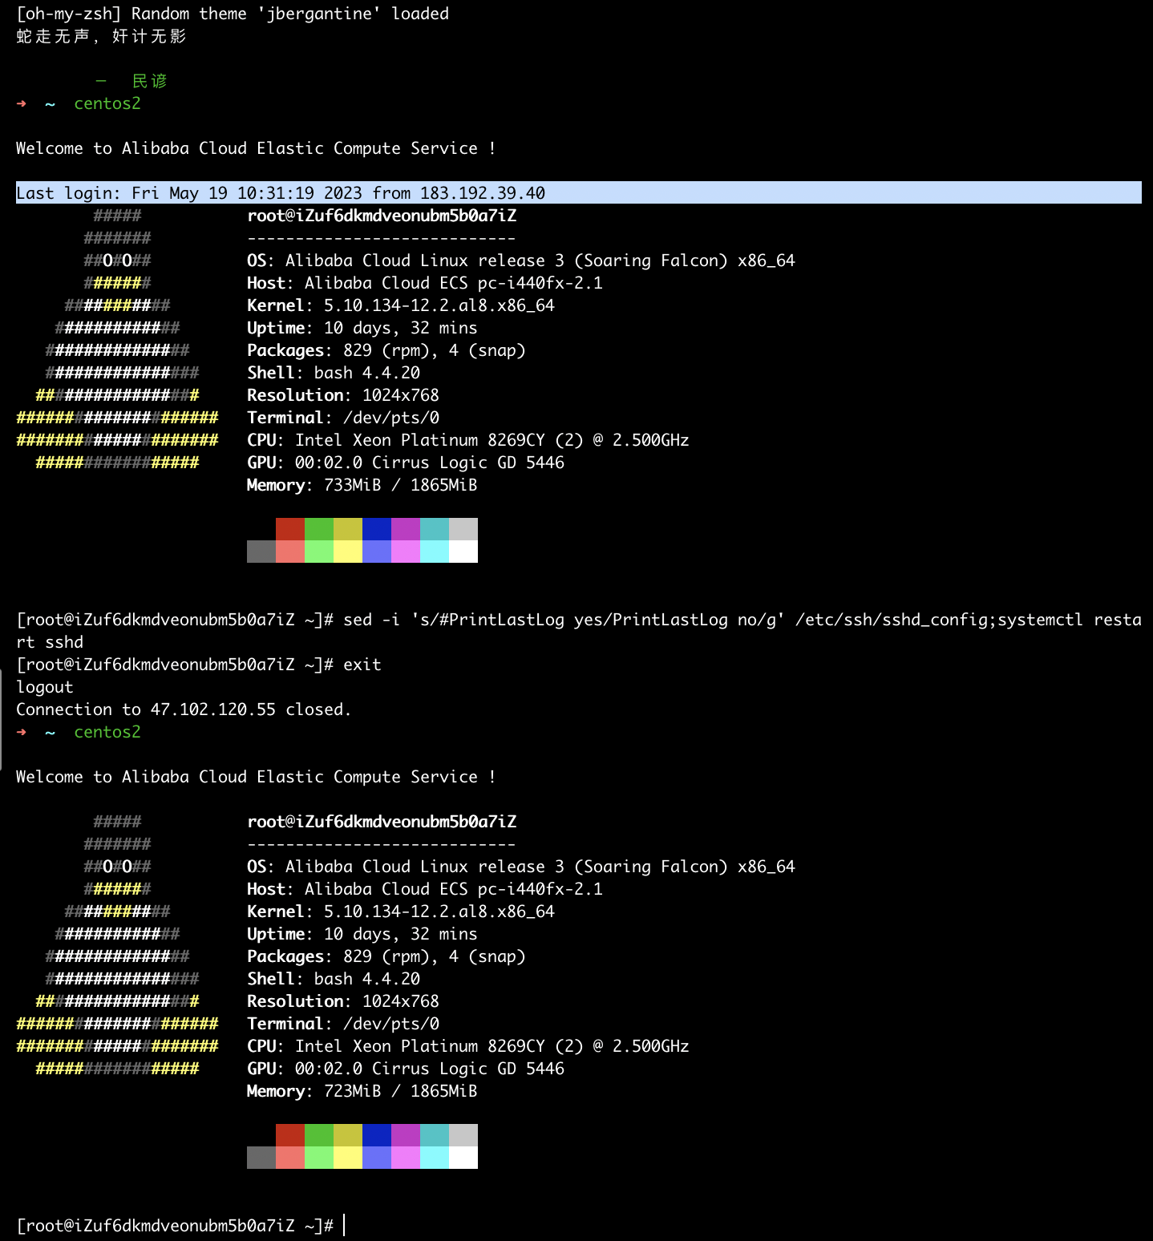Click the exit command text

tap(362, 665)
